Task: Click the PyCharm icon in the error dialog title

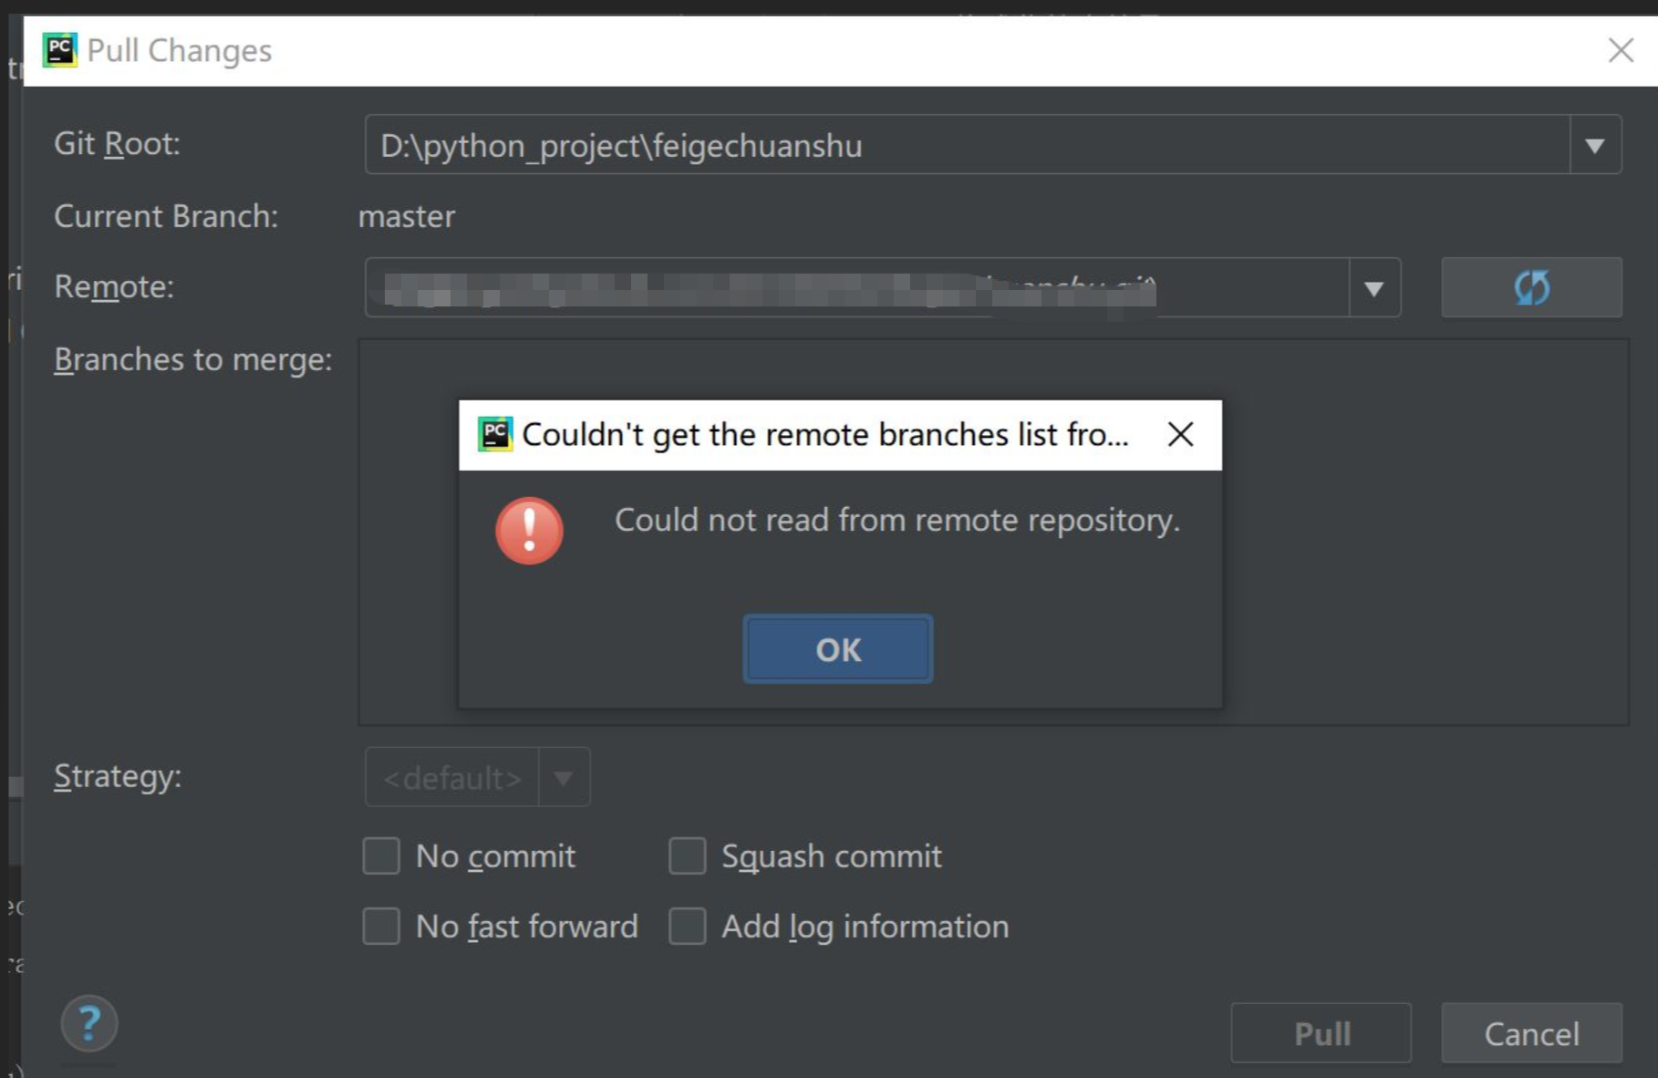Action: pyautogui.click(x=495, y=434)
